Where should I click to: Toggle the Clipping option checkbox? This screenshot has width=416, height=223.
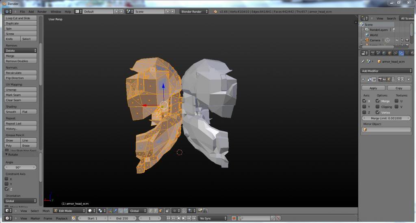[x=377, y=107]
